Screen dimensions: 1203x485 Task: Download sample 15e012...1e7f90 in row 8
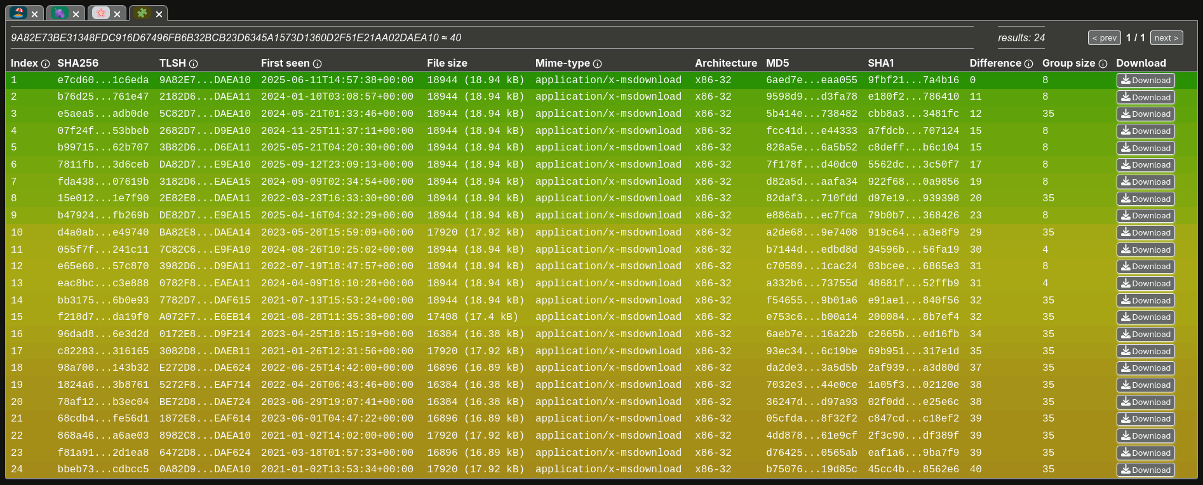coord(1145,199)
